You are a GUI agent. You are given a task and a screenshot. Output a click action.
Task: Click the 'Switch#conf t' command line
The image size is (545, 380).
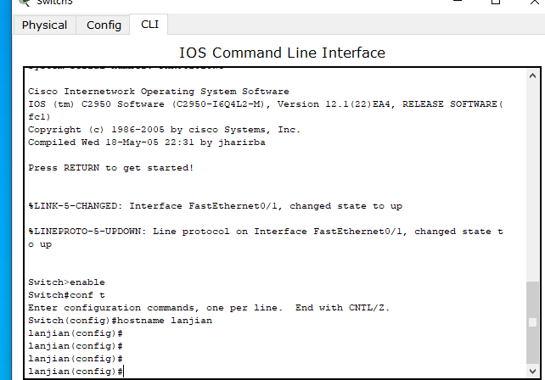[66, 295]
